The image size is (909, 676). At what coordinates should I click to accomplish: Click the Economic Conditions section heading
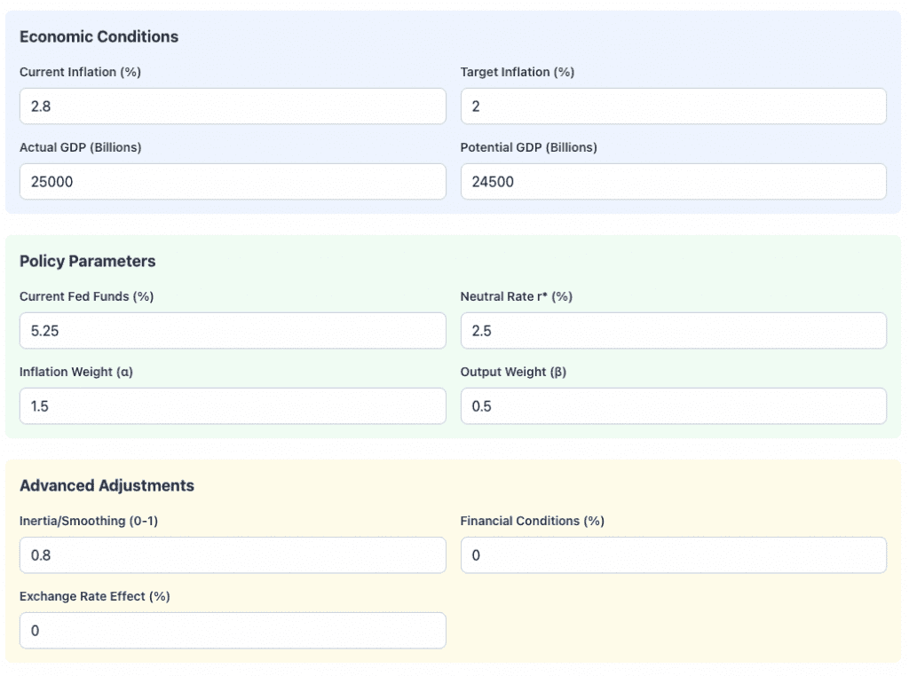click(x=99, y=37)
